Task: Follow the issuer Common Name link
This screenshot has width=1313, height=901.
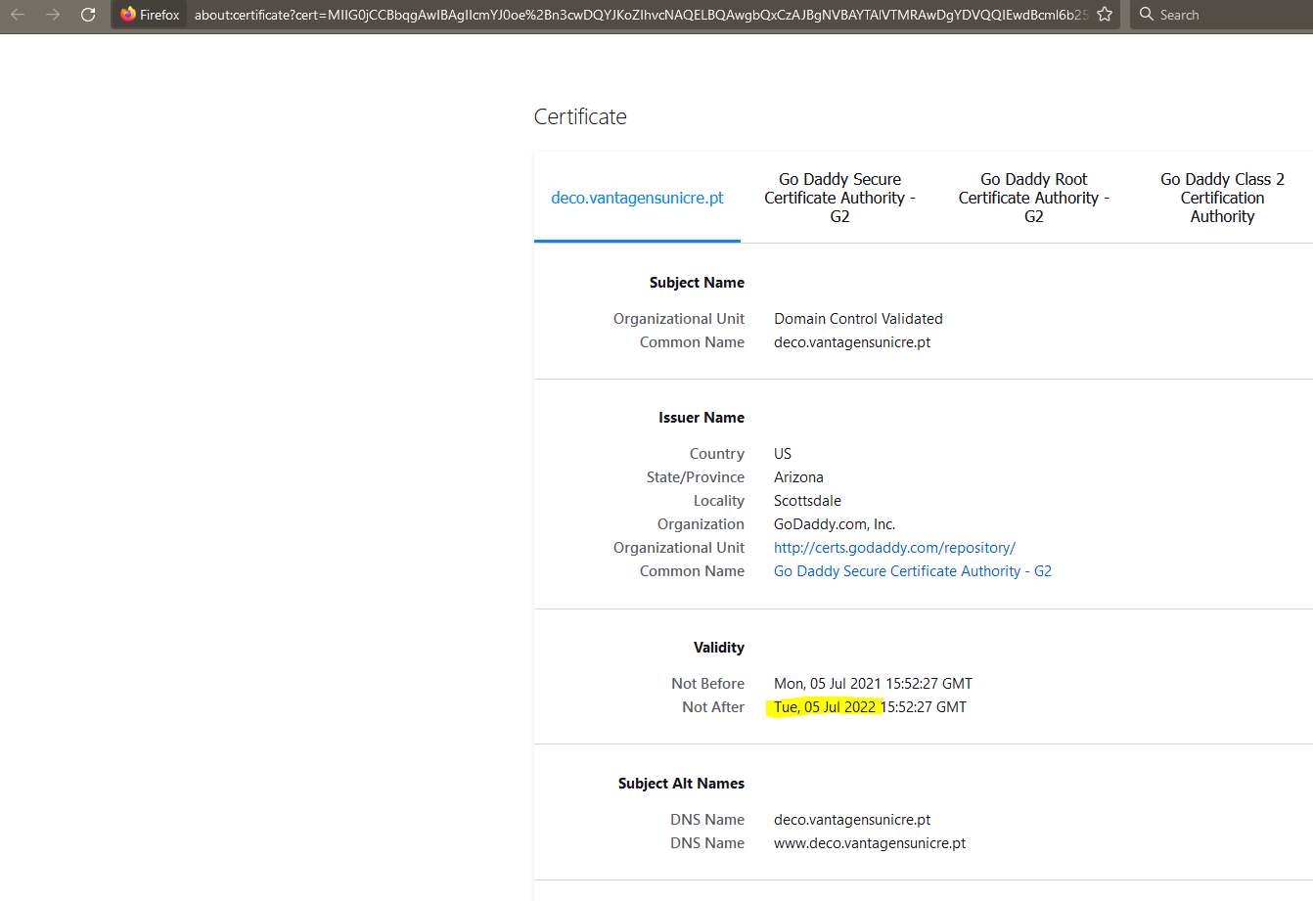Action: click(912, 571)
